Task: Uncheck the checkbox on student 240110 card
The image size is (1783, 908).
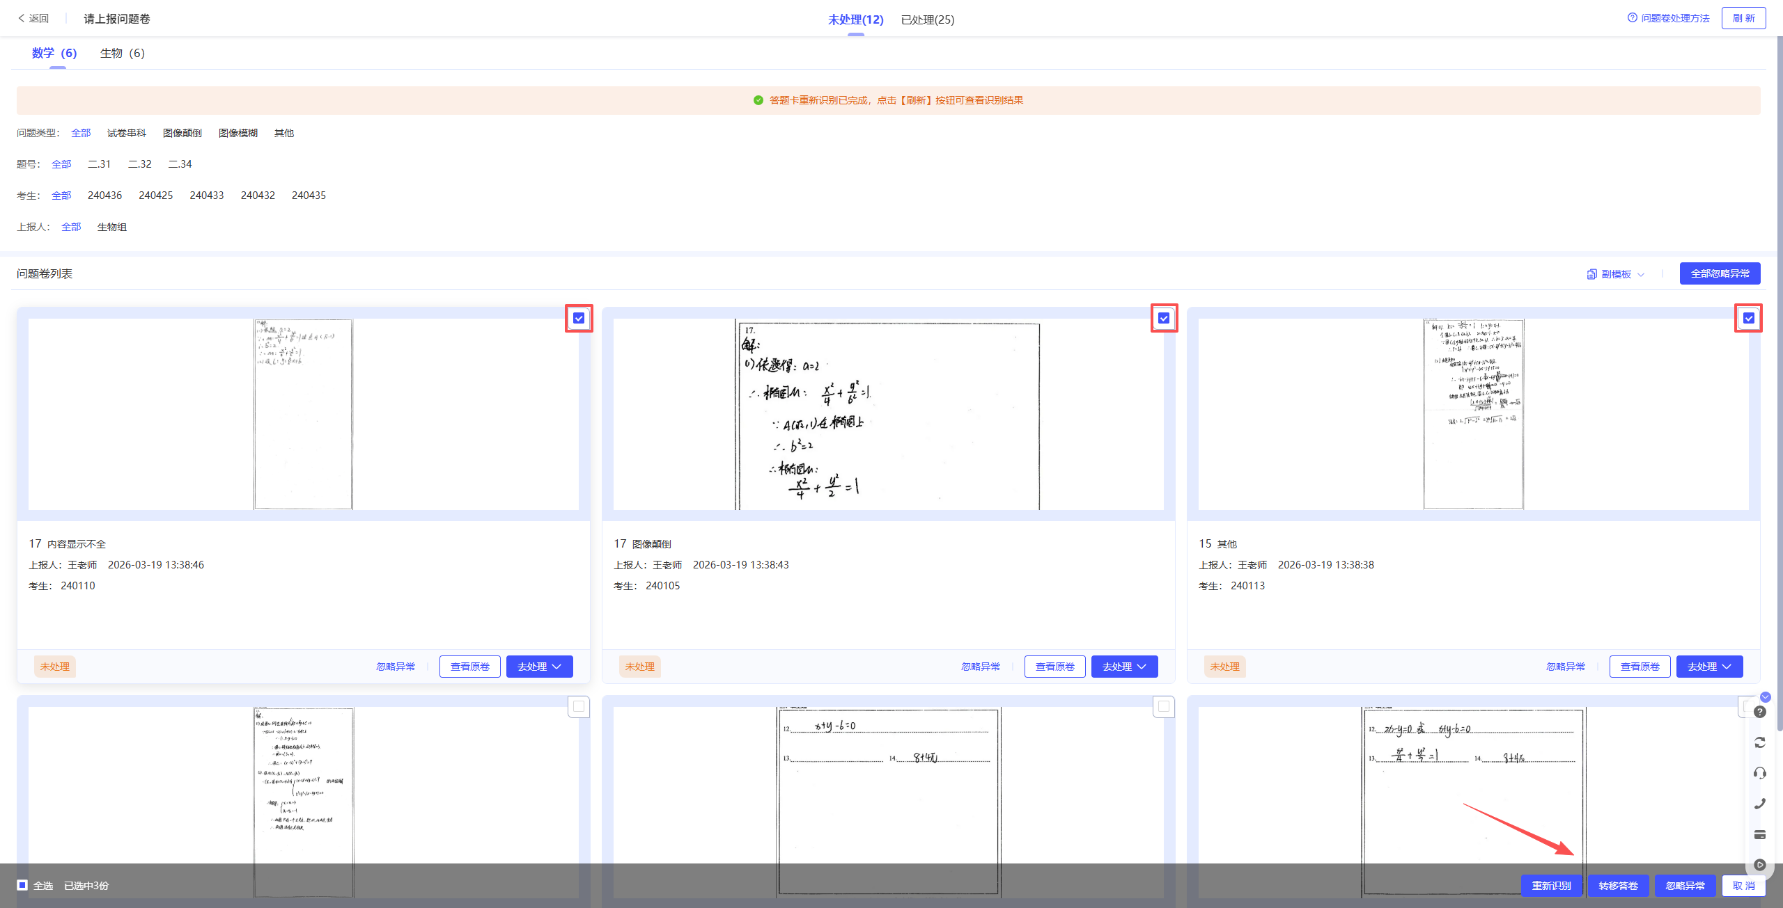Action: click(579, 318)
